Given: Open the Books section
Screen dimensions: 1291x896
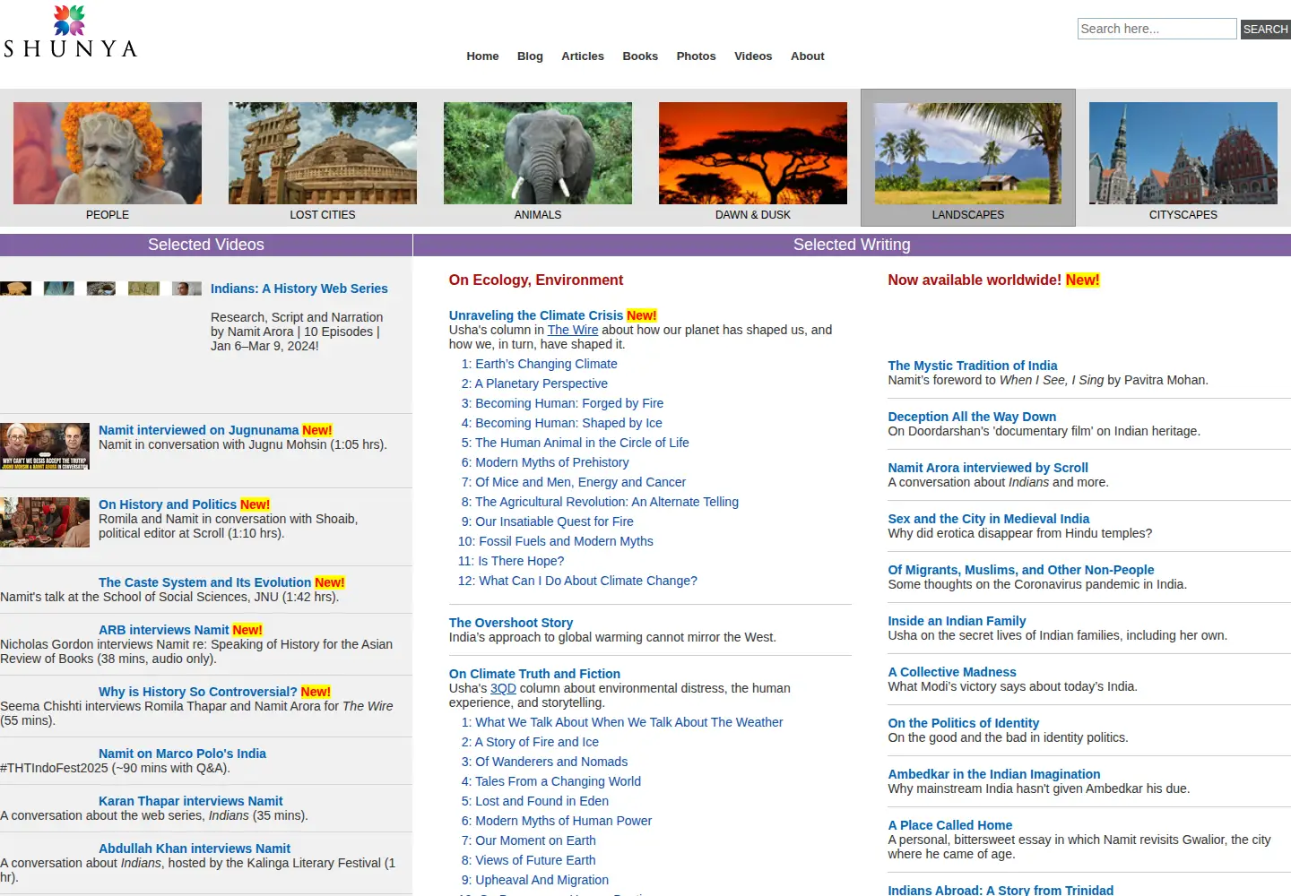Looking at the screenshot, I should (x=640, y=56).
